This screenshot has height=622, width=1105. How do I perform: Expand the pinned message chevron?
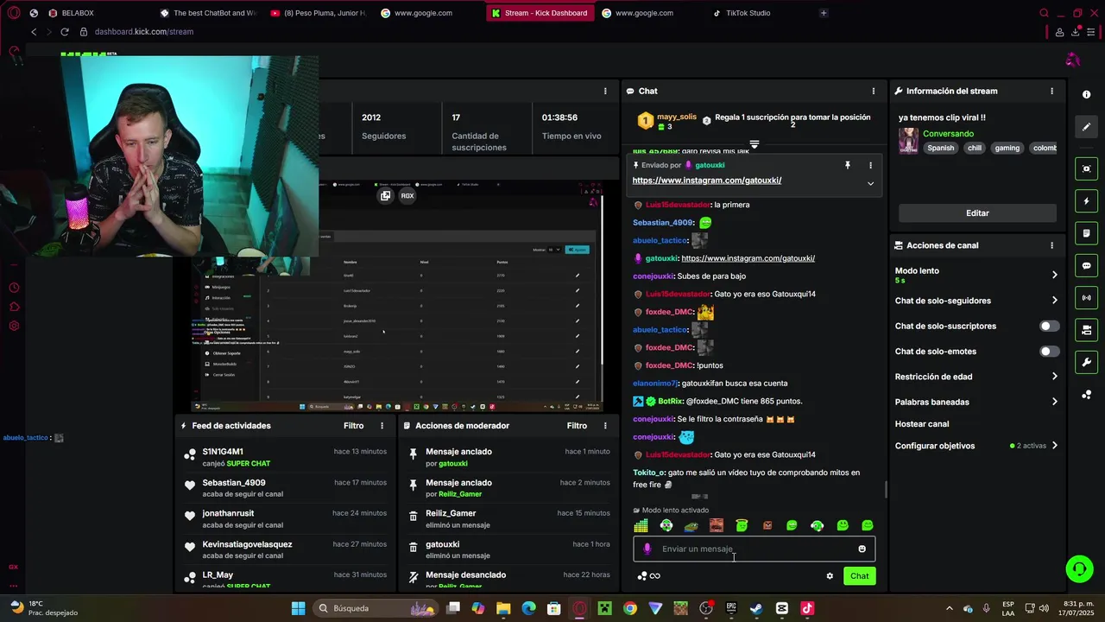(870, 183)
